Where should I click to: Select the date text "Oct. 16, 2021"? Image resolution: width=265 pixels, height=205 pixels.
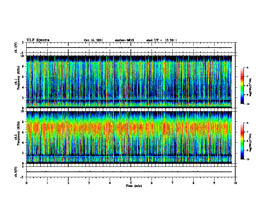click(x=93, y=40)
